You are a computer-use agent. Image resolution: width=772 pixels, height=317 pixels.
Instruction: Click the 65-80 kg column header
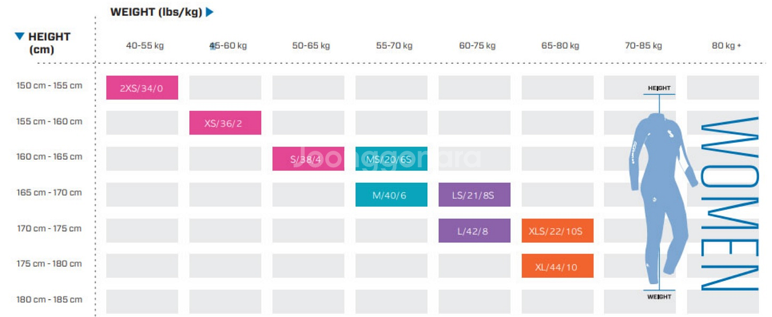coord(560,46)
